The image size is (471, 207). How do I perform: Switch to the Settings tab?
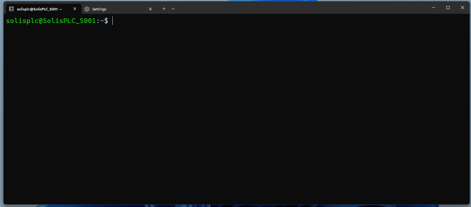tap(119, 9)
